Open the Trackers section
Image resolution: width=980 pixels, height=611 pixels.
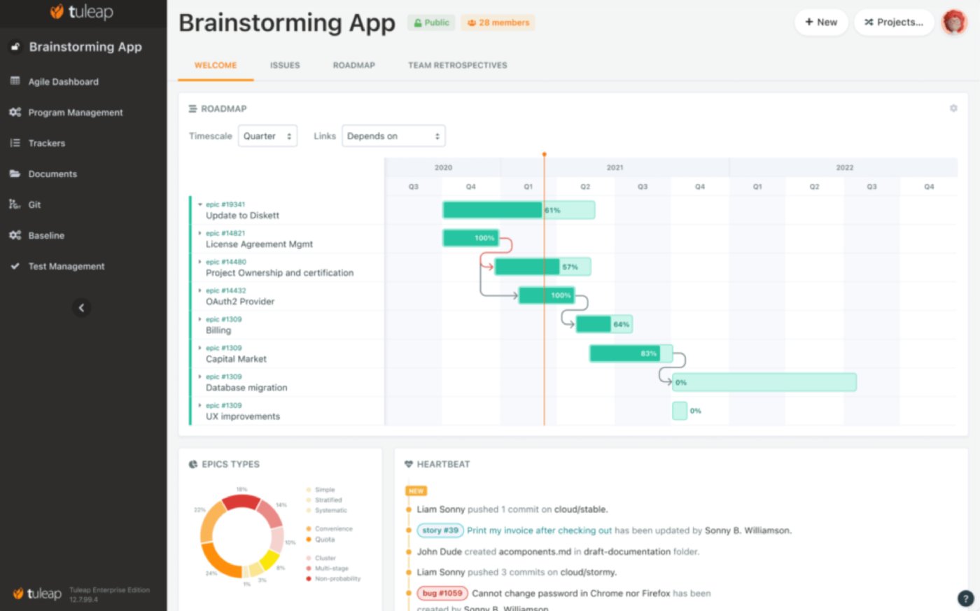tap(47, 143)
